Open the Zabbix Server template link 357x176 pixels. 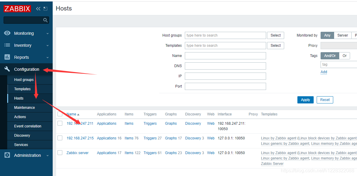[x=272, y=164]
